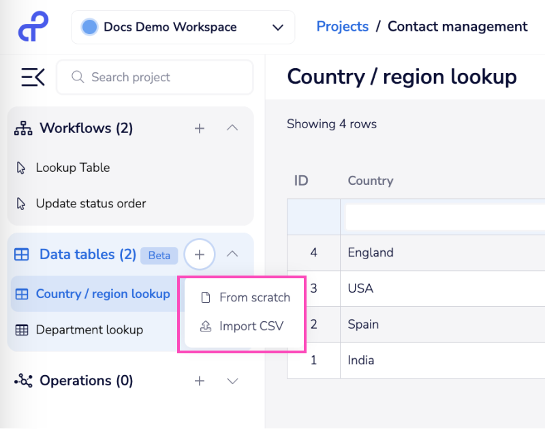Click the plus icon next to Workflows
This screenshot has height=429, width=545.
pyautogui.click(x=199, y=128)
